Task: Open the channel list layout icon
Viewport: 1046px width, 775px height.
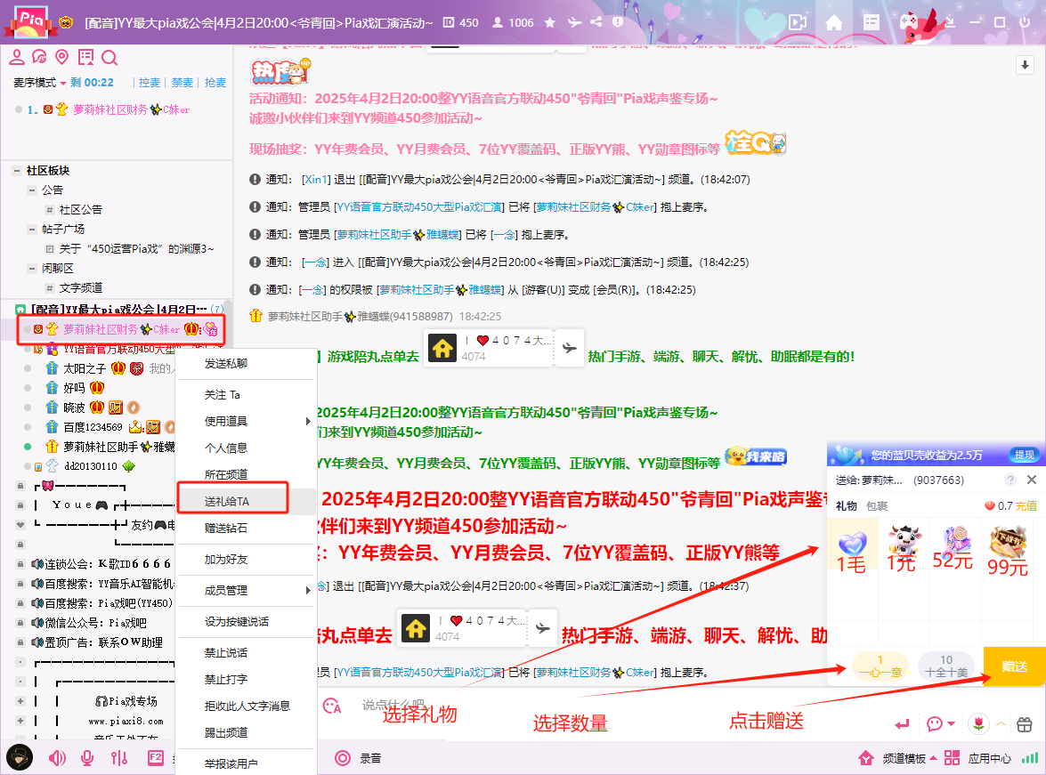Action: [872, 22]
